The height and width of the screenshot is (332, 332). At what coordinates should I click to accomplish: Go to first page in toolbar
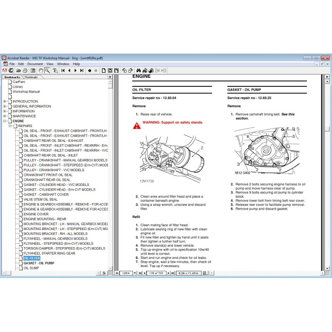[63, 71]
